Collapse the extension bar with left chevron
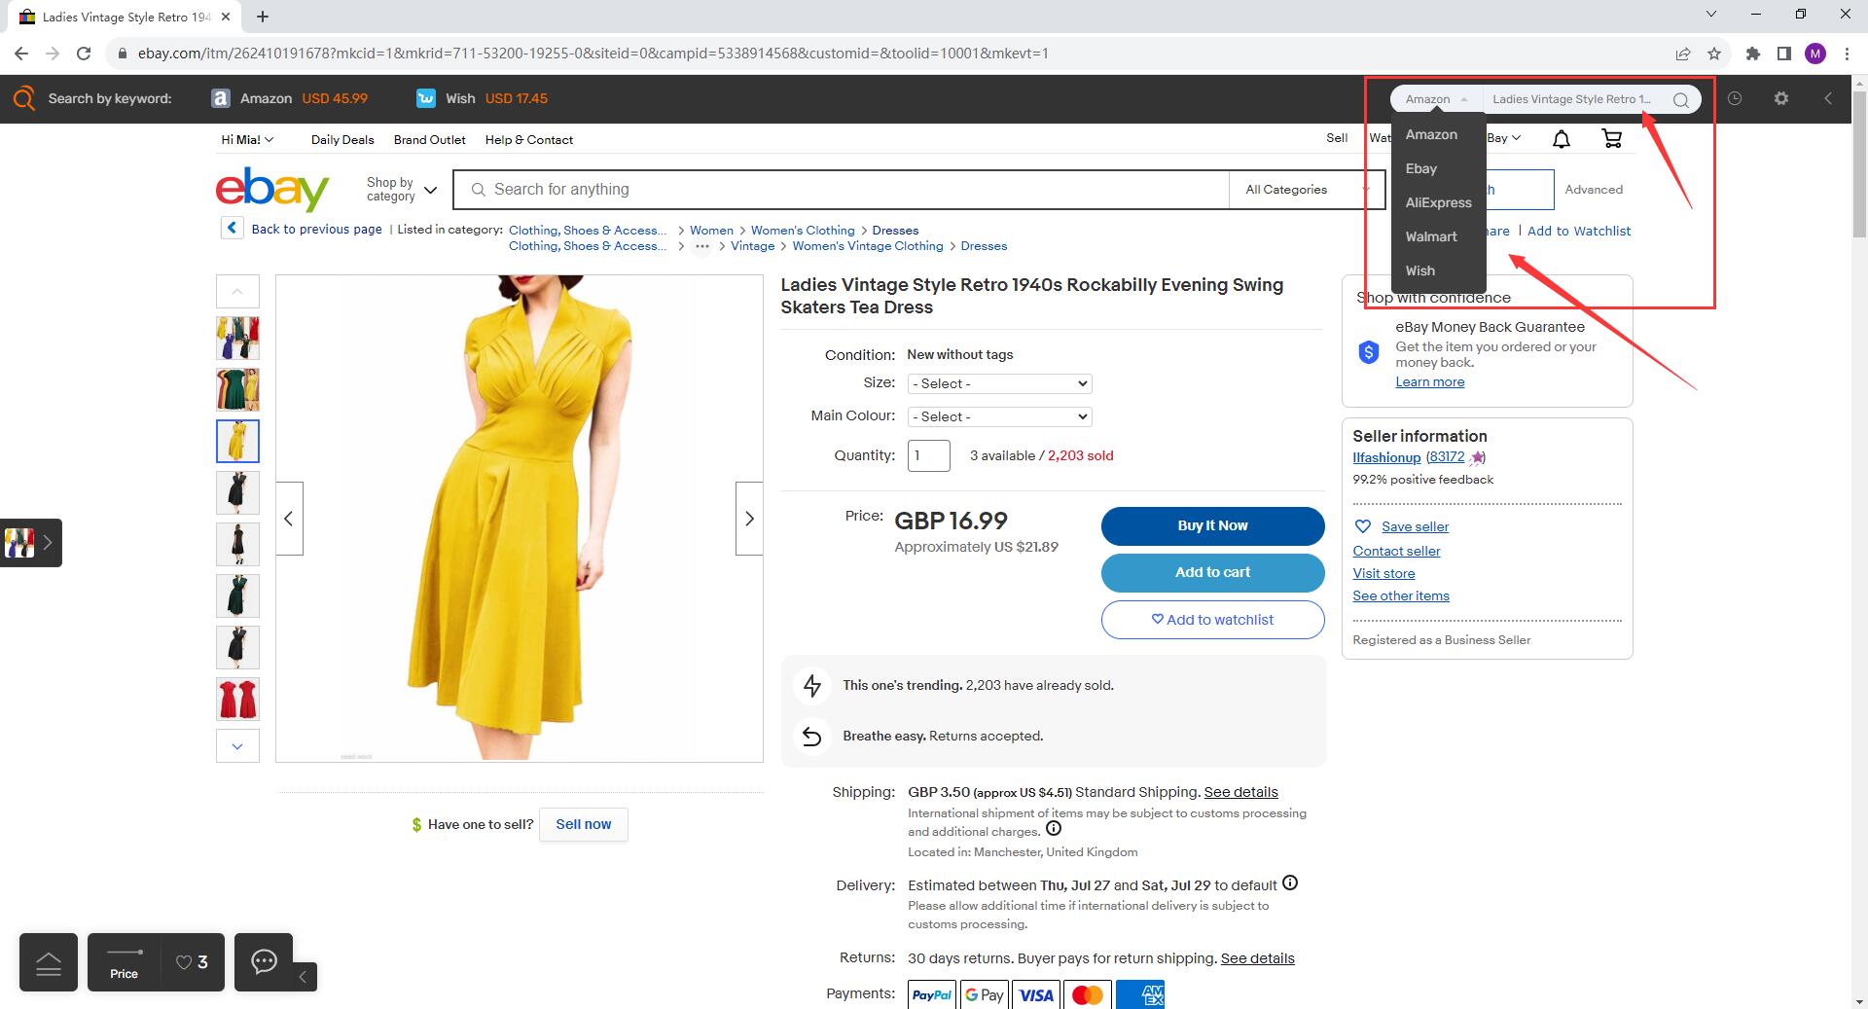The height and width of the screenshot is (1009, 1868). pyautogui.click(x=1828, y=98)
